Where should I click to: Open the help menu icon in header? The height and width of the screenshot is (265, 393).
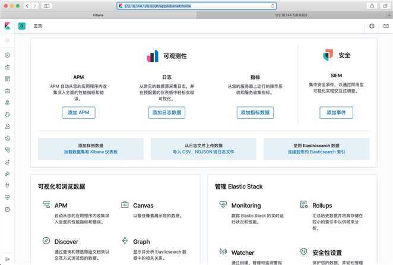(x=372, y=26)
